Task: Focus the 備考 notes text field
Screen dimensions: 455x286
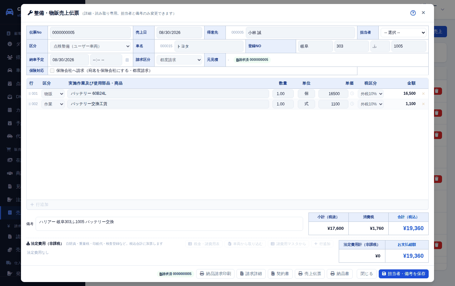Action: pyautogui.click(x=169, y=224)
